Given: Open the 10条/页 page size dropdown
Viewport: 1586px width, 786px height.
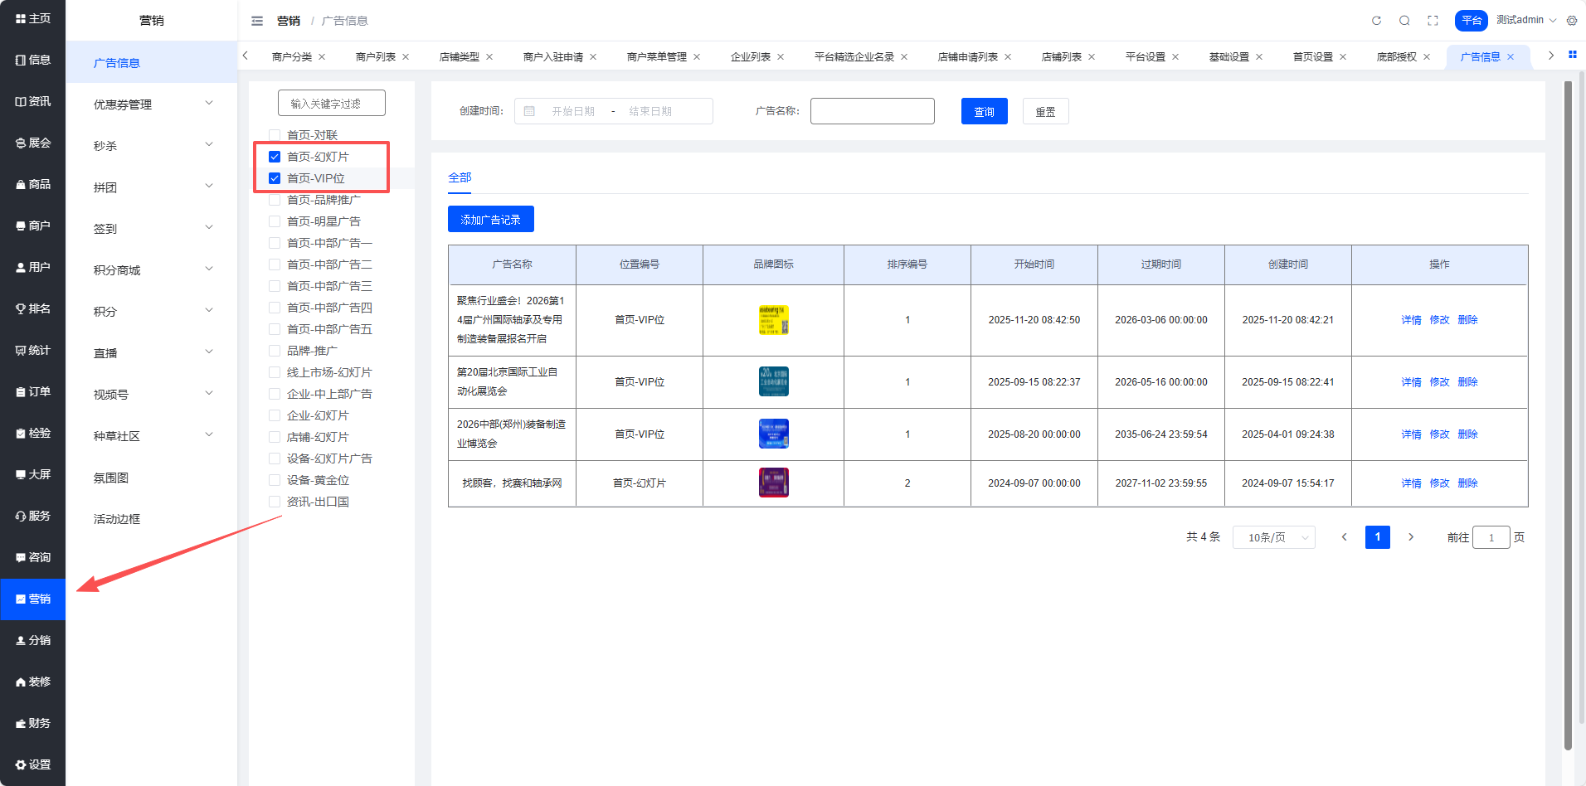Looking at the screenshot, I should 1273,537.
